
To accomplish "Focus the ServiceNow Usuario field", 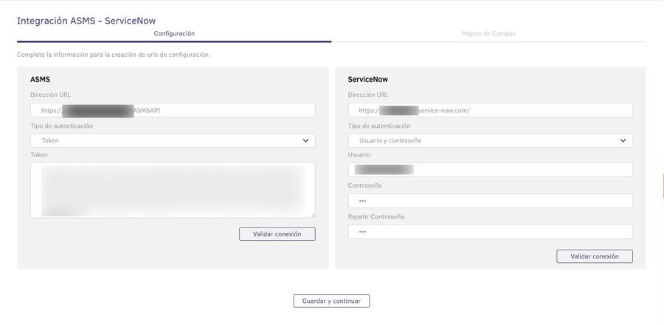I will pos(491,170).
